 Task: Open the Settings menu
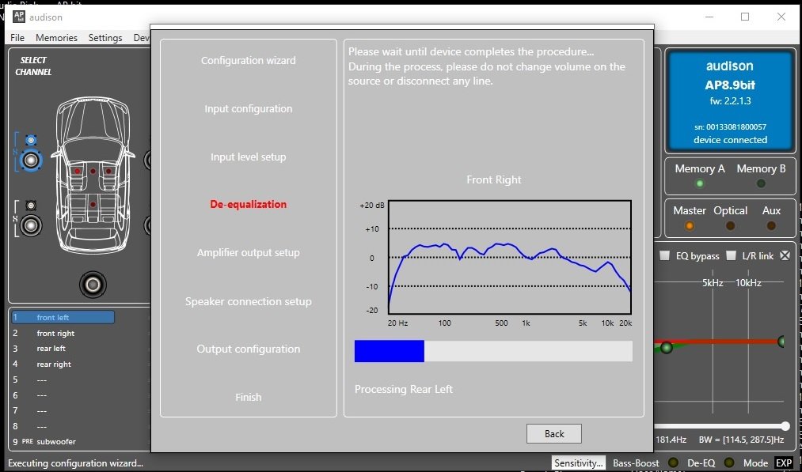[105, 38]
